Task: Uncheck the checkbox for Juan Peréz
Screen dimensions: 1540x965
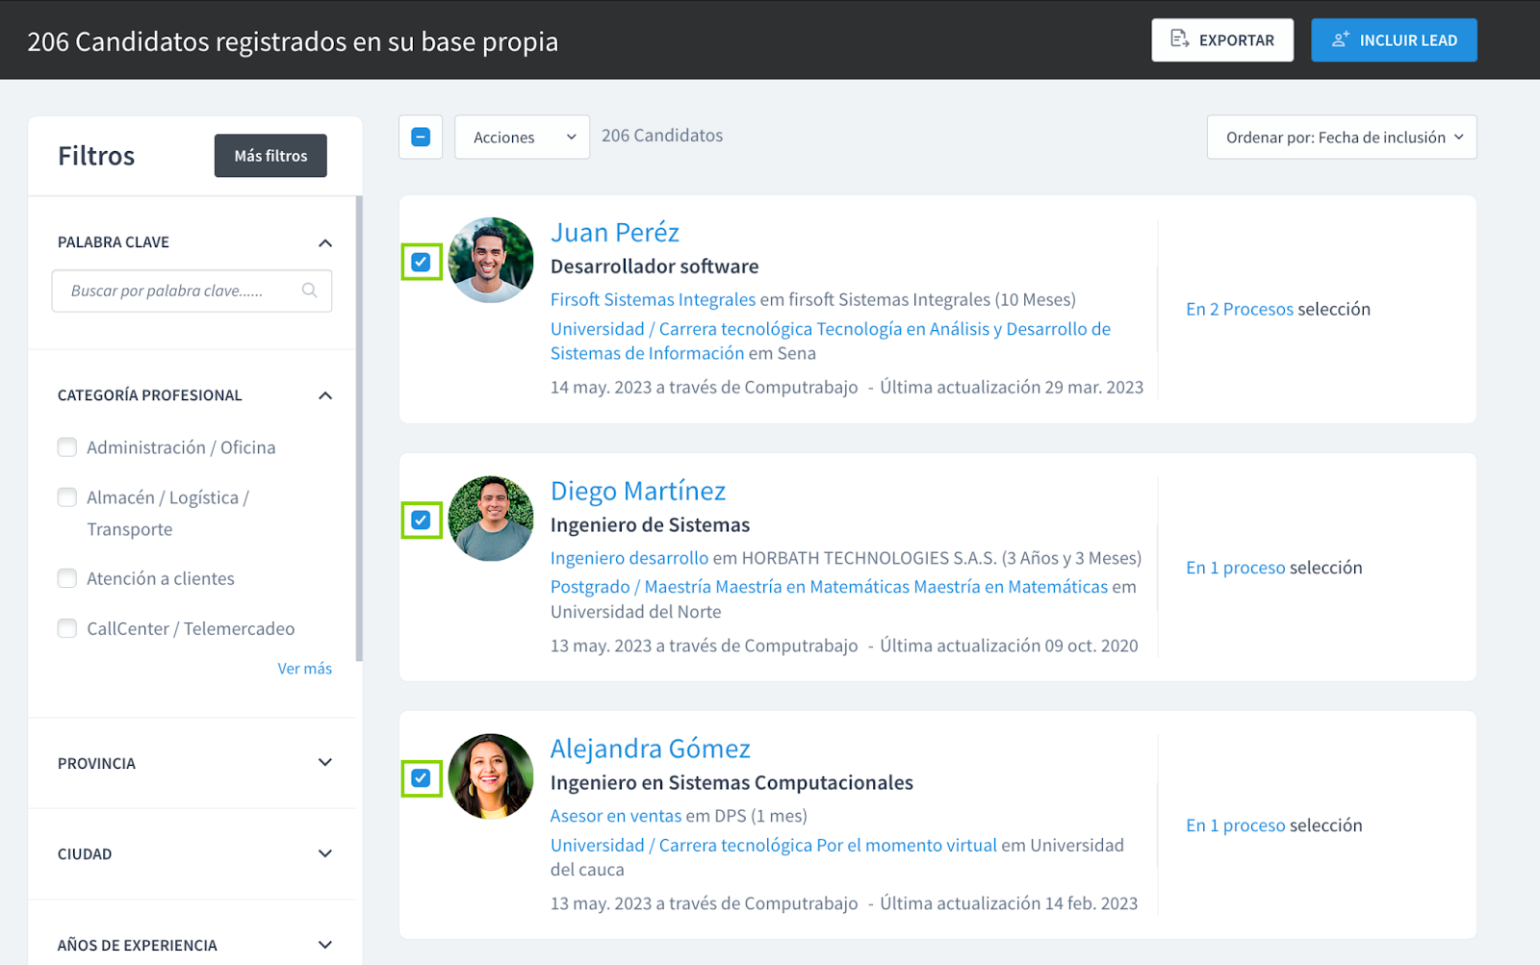Action: (x=421, y=262)
